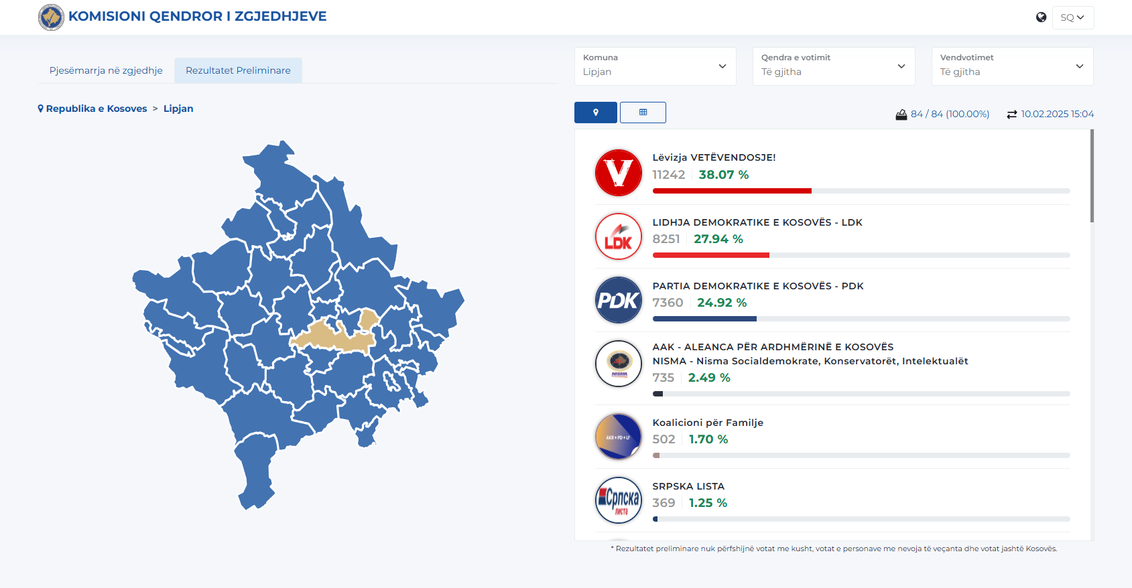This screenshot has height=588, width=1132.
Task: Click the refresh arrows update-time icon
Action: [1012, 115]
